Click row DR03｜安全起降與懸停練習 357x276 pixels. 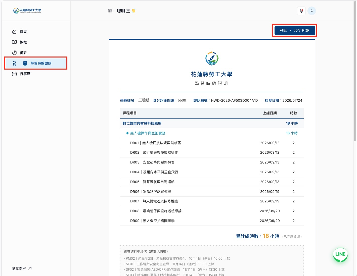pos(212,162)
